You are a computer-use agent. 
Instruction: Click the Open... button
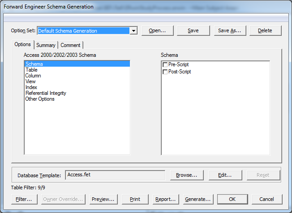tap(157, 30)
